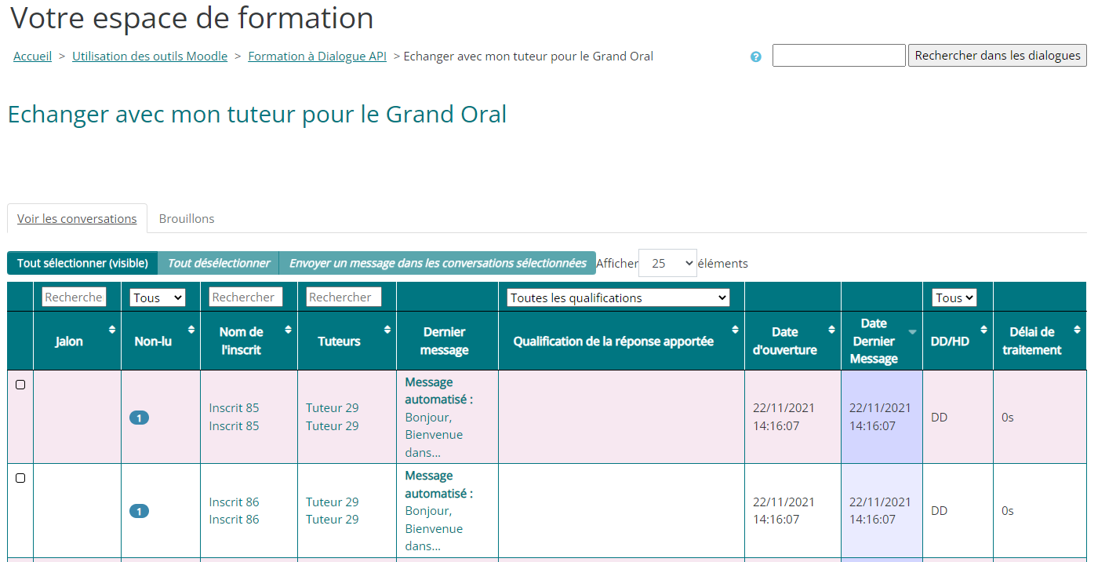Tick the checkbox for Inscrit 86 row

click(20, 478)
